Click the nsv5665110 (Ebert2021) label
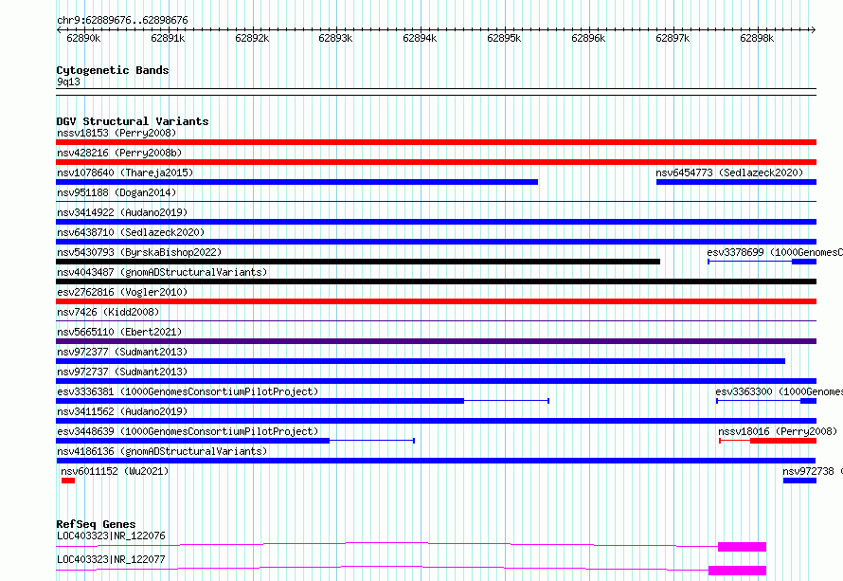The image size is (843, 581). [x=119, y=332]
